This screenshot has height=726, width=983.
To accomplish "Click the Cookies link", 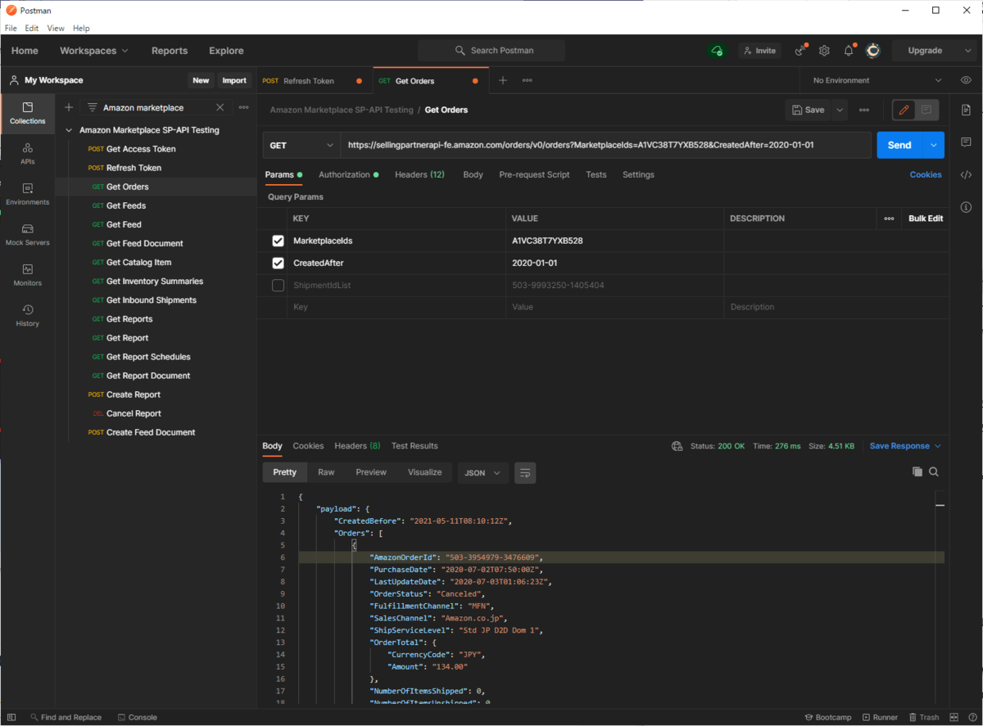I will coord(926,174).
